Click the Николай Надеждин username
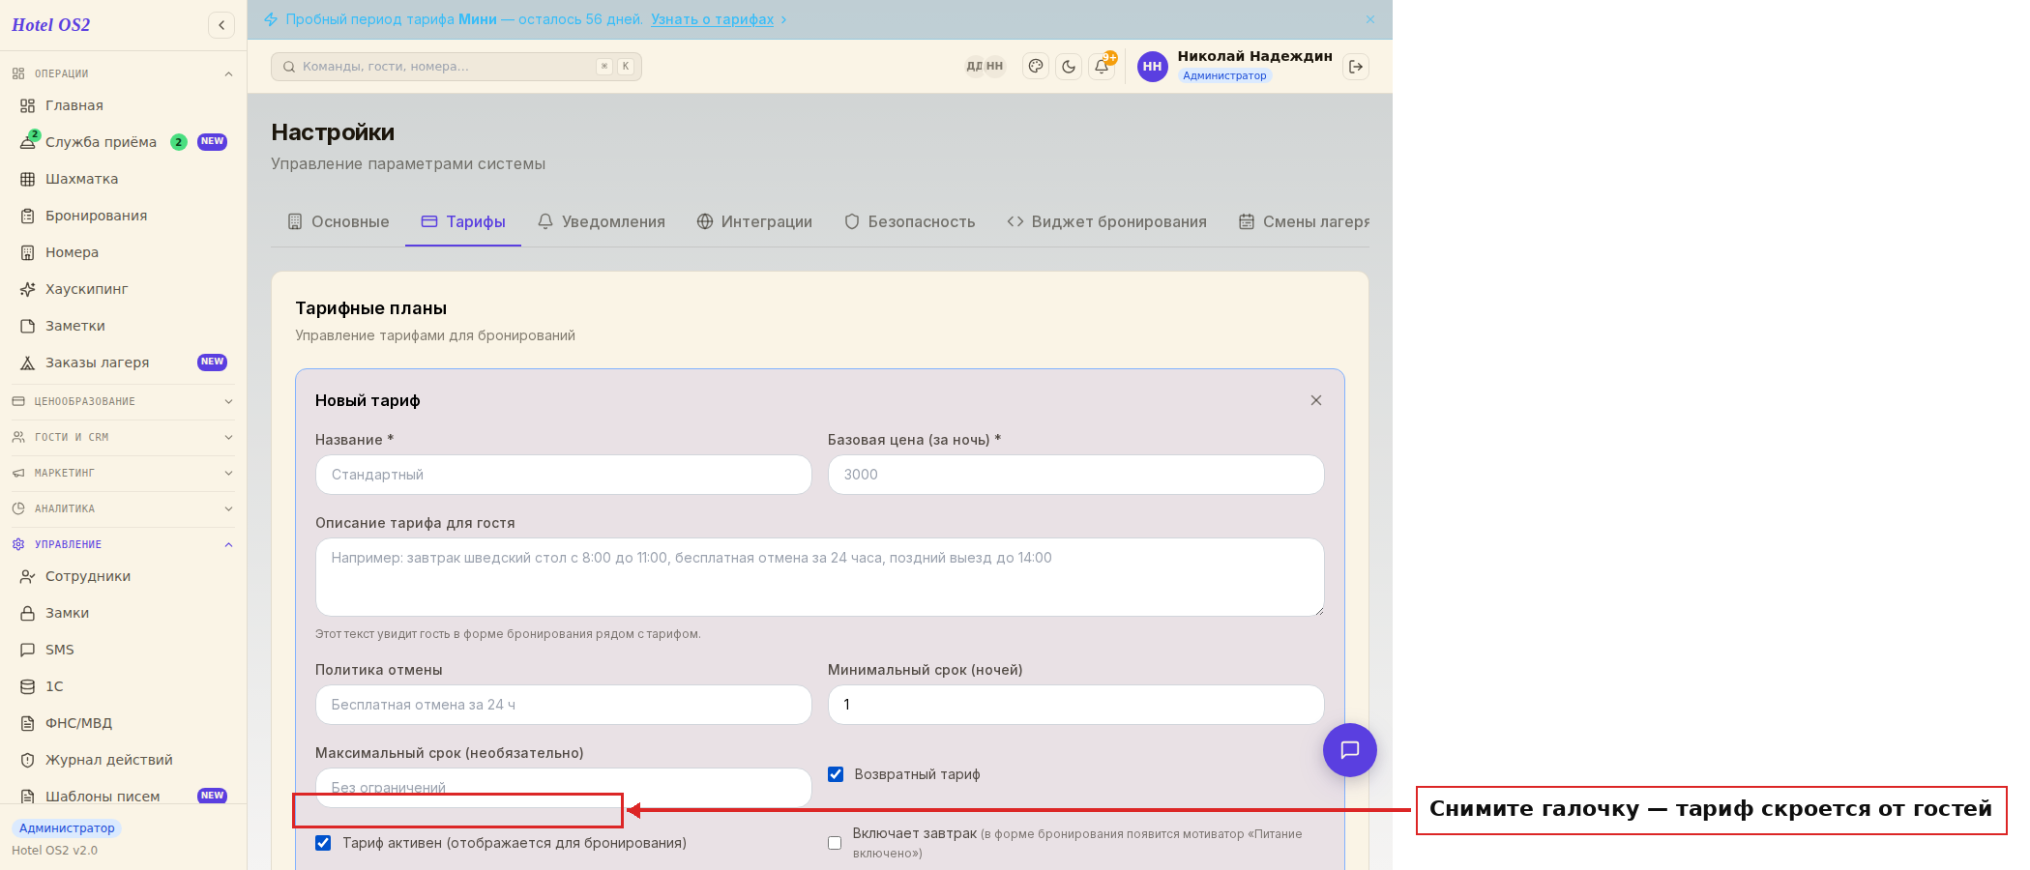This screenshot has height=870, width=2030. 1254,56
